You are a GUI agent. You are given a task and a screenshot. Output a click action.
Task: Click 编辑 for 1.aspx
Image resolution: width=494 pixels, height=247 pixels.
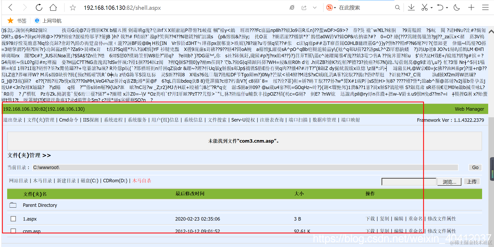point(399,219)
